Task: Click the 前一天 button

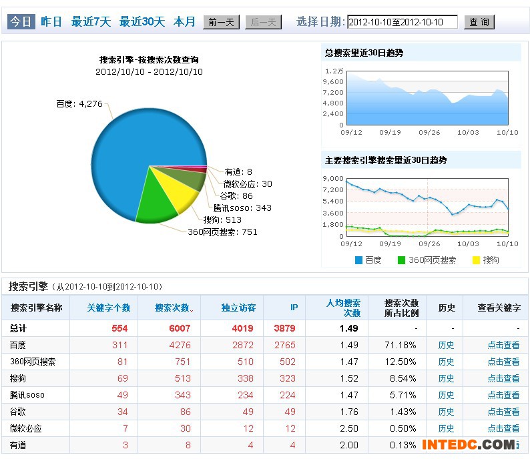Action: (222, 22)
